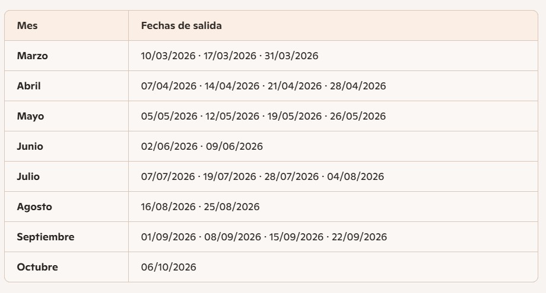546x293 pixels.
Task: Click the 10/03/2026 departure date
Action: 169,56
